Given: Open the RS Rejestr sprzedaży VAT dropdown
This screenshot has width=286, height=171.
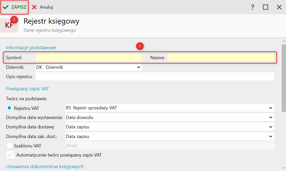Looking at the screenshot, I should coord(170,108).
